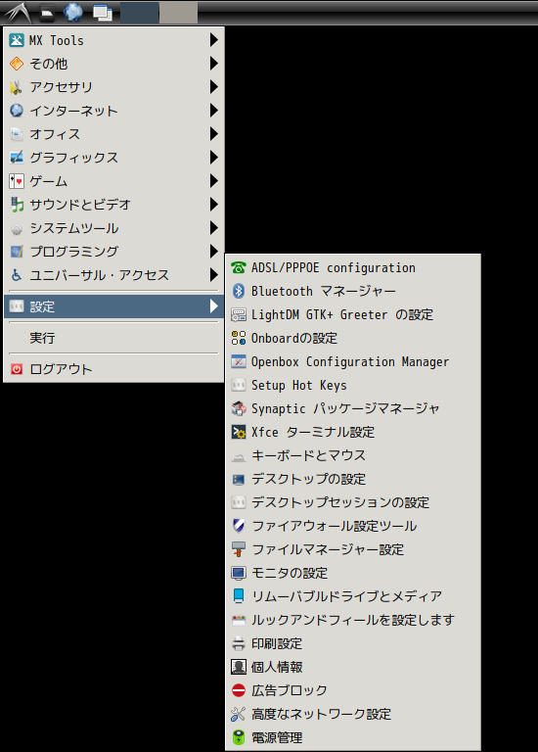The width and height of the screenshot is (538, 752).
Task: Click the globe browser icon in top panel
Action: click(73, 13)
